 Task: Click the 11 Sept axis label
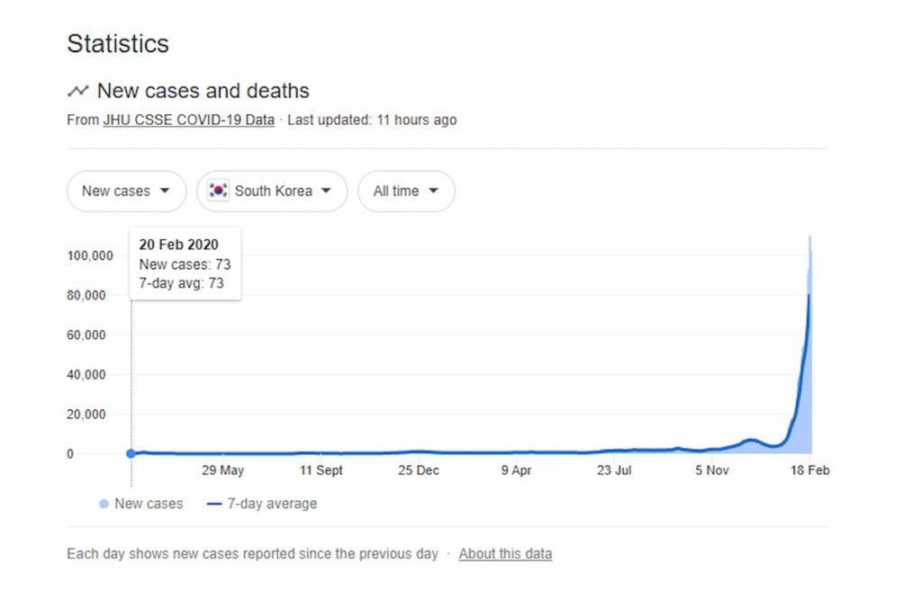(x=321, y=470)
